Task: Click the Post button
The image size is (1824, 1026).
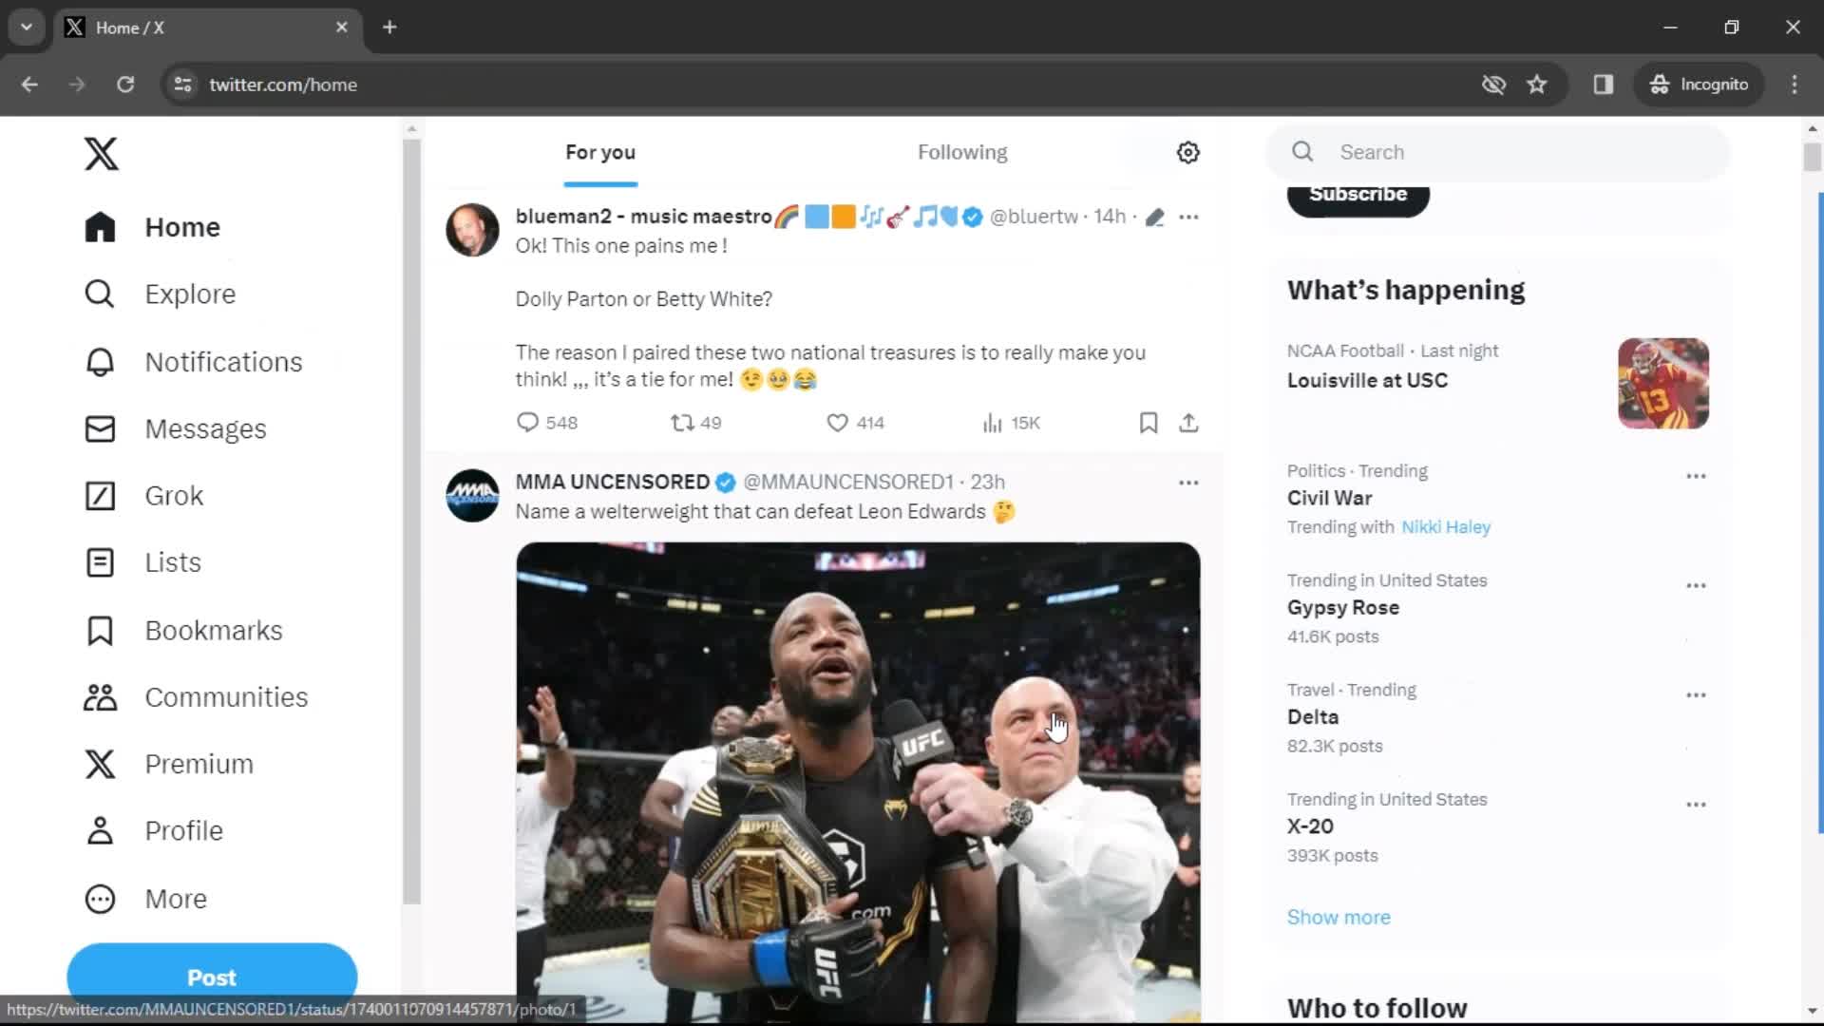Action: point(212,978)
